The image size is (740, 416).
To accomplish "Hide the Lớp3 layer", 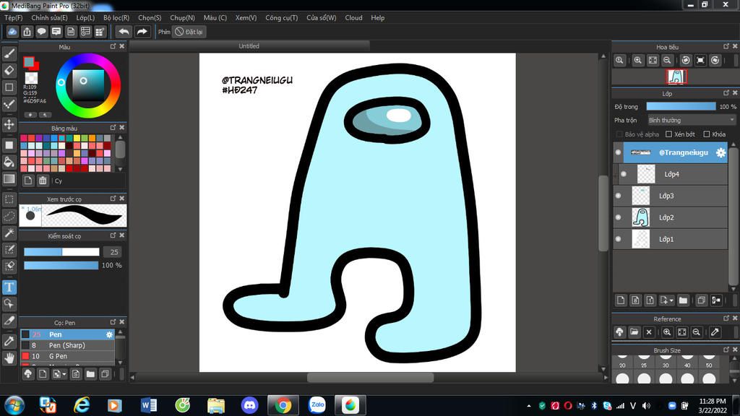I will tap(619, 196).
